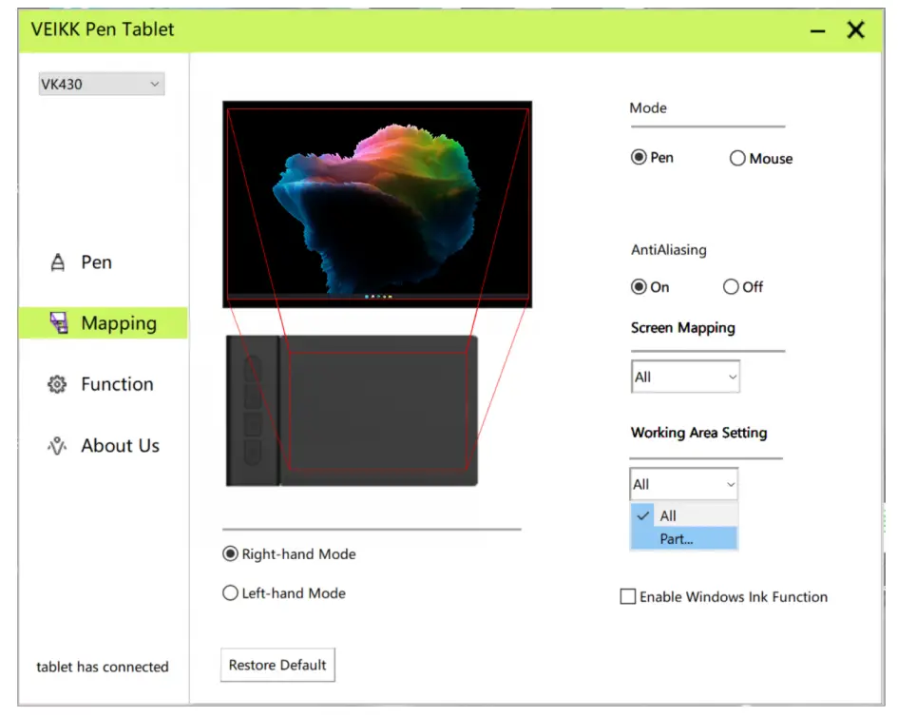Click the 'tablet has connected' status text
This screenshot has height=717, width=898.
103,667
